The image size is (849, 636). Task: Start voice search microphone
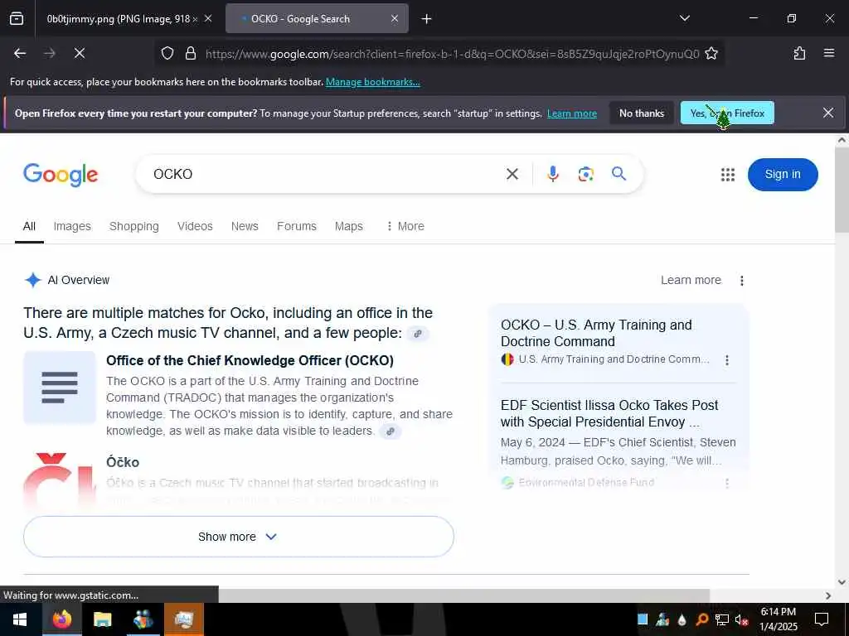point(553,174)
